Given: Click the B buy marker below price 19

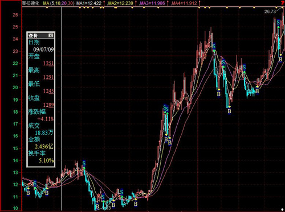Looking at the screenshot, I should pos(229,111).
